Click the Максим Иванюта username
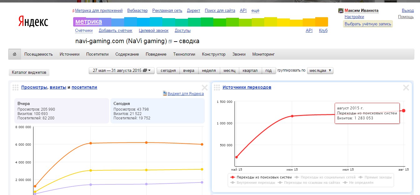The height and width of the screenshot is (195, 420). click(x=362, y=11)
